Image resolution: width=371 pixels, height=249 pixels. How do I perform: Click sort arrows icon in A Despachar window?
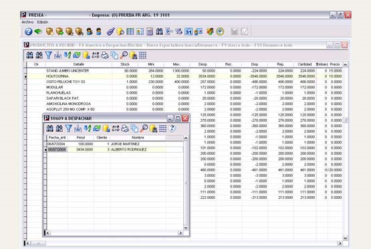[x=88, y=129]
